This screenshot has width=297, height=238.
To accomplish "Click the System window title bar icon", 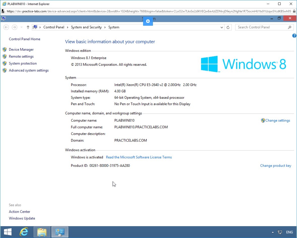I will 4,18.
